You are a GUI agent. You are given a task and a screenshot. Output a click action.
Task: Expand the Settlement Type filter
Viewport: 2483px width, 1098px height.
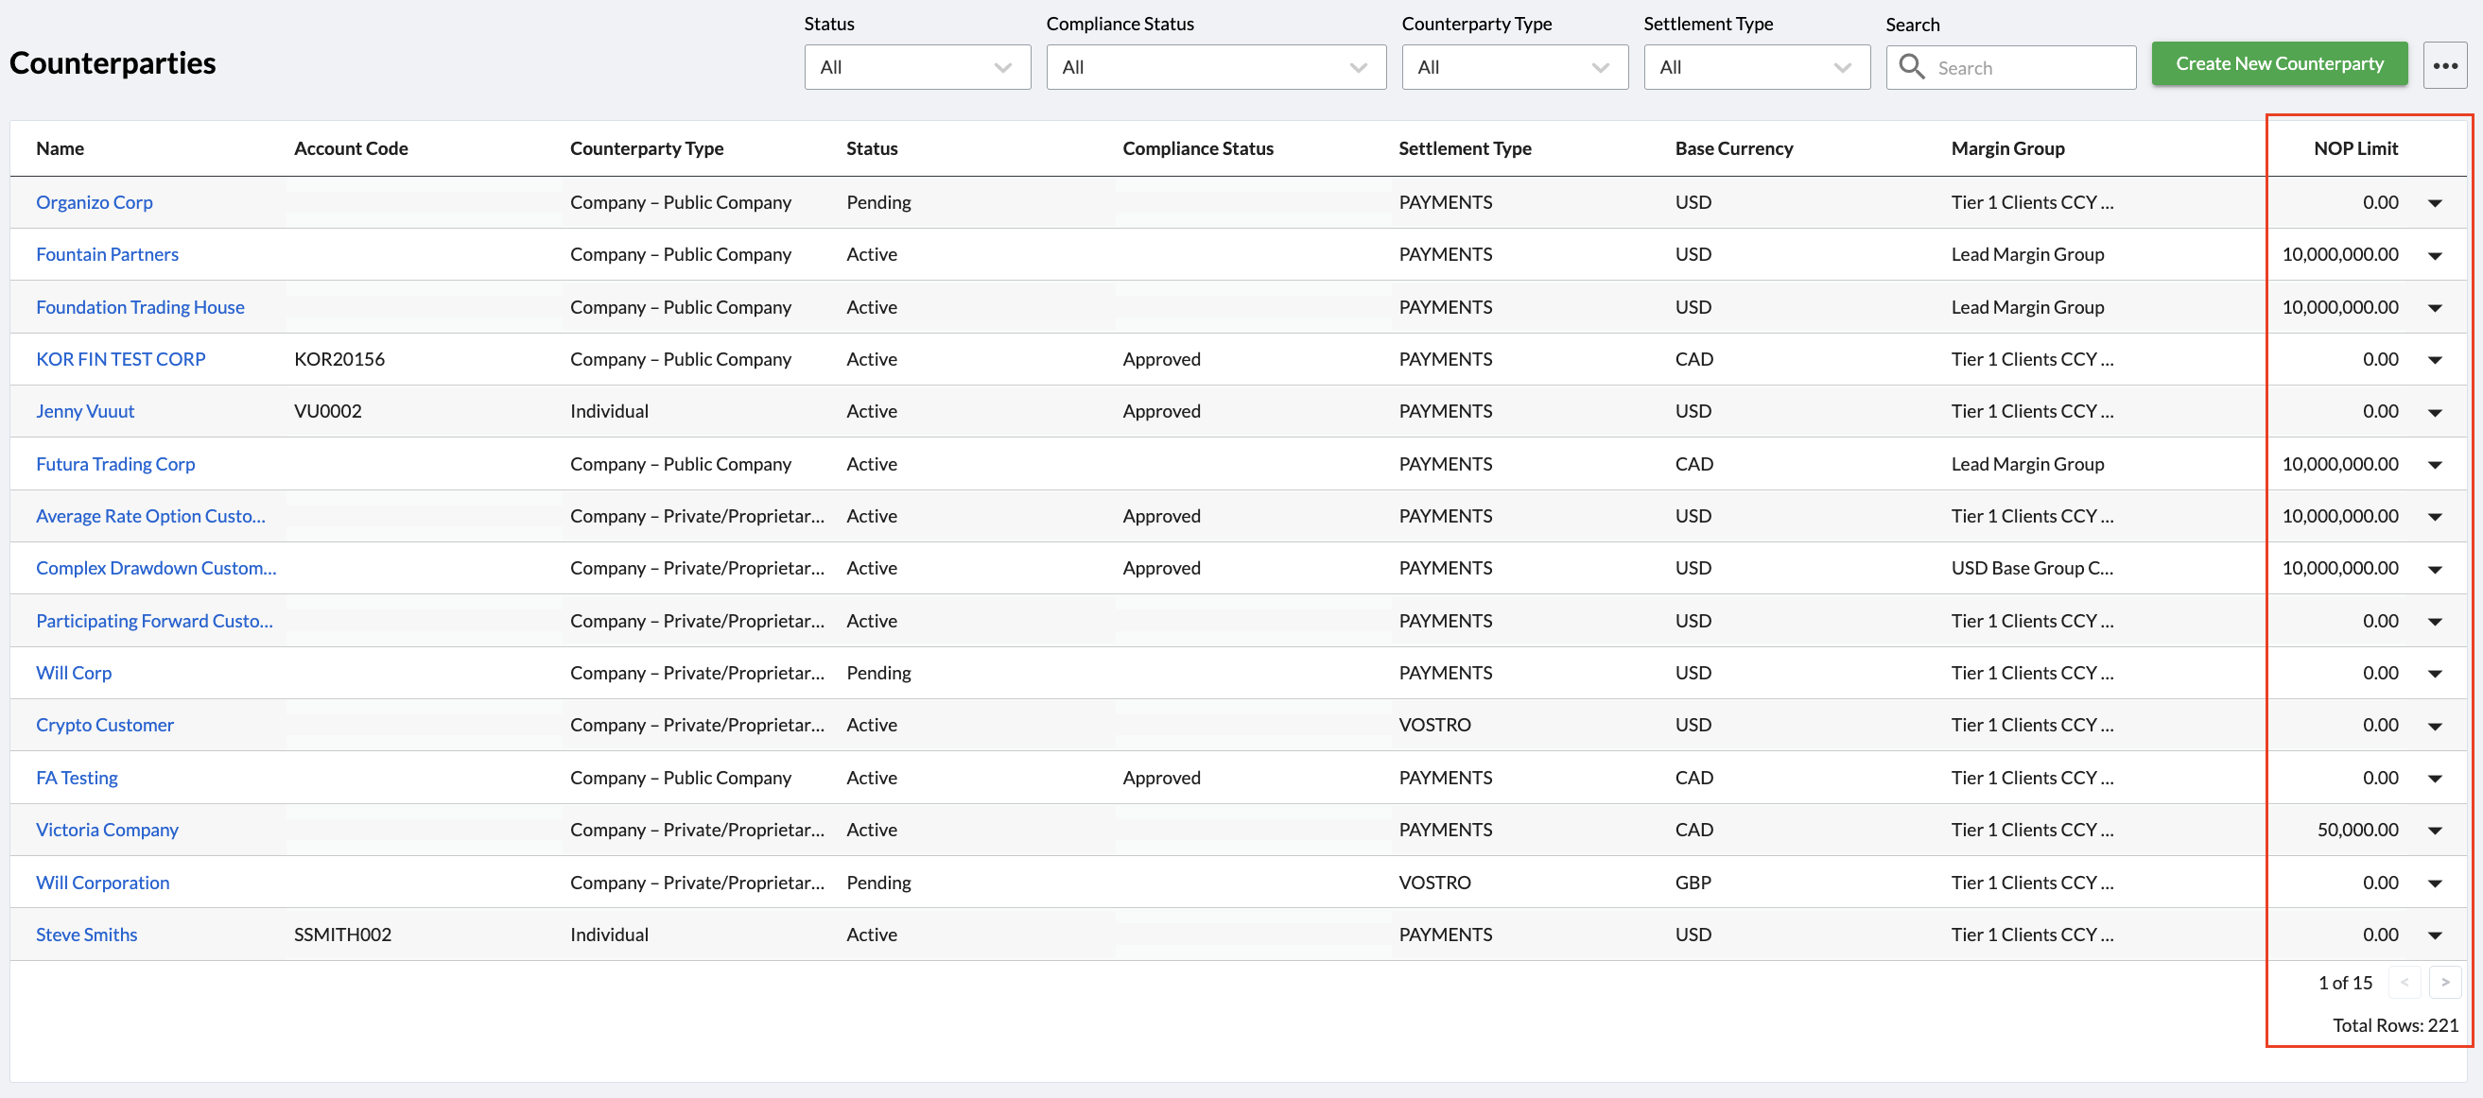(x=1755, y=67)
